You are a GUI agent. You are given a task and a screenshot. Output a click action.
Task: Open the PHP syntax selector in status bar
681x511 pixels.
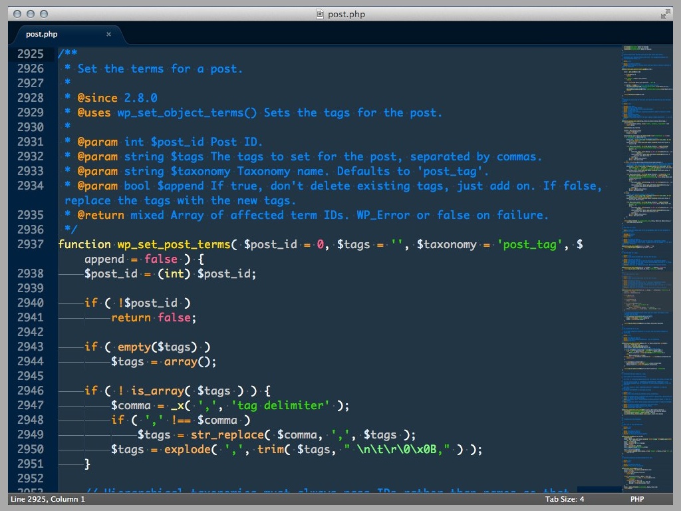tap(636, 499)
